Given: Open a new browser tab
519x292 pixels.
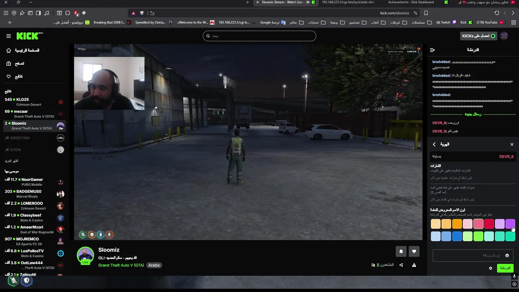Looking at the screenshot, I should coord(247,2).
